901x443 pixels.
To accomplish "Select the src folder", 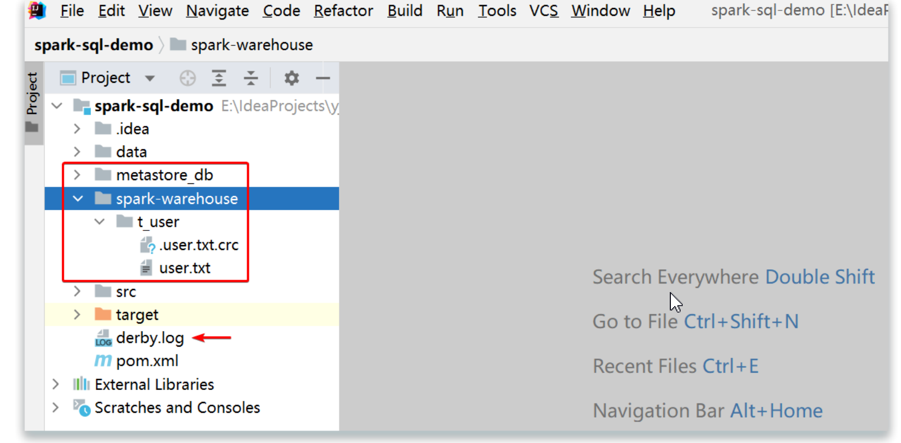I will (126, 292).
